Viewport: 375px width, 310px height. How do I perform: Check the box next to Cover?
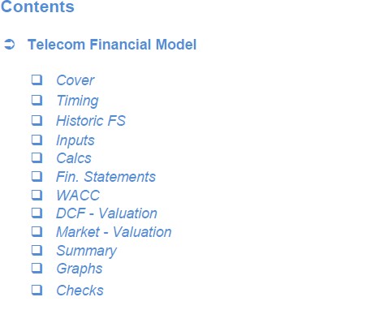point(37,80)
